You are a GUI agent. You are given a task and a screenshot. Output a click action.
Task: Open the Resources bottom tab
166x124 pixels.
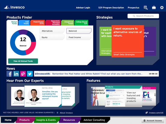tap(69, 120)
